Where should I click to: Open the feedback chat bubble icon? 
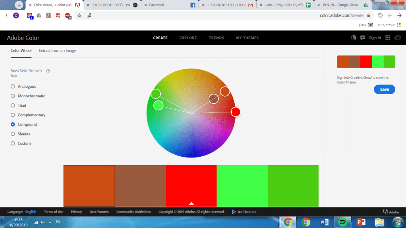click(362, 38)
